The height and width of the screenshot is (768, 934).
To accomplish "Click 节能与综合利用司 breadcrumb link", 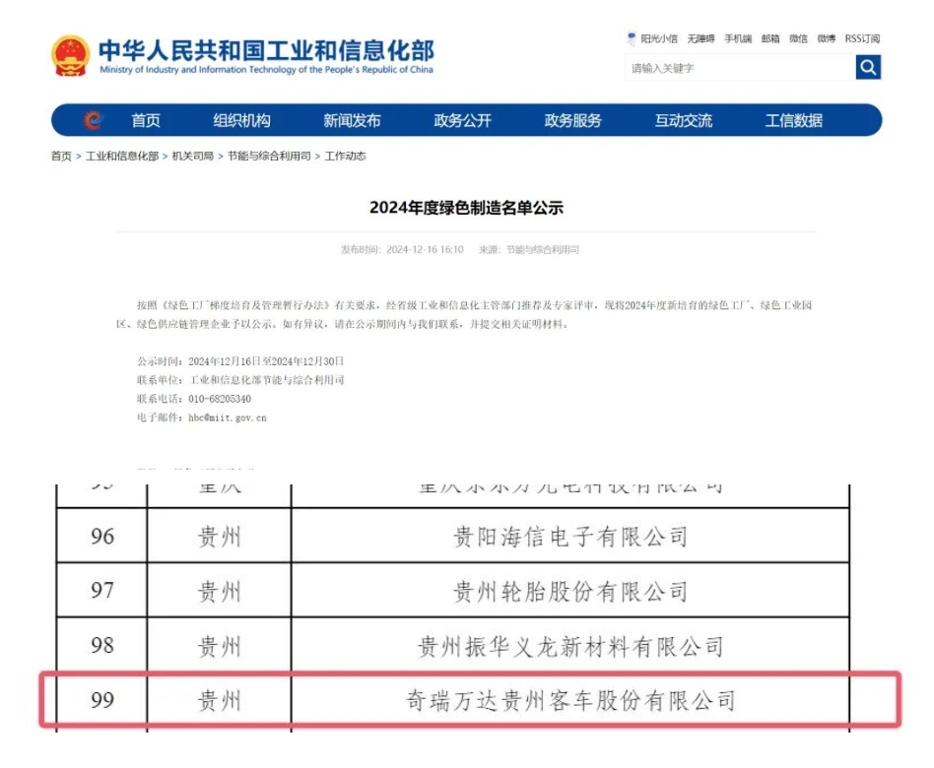I will tap(269, 156).
